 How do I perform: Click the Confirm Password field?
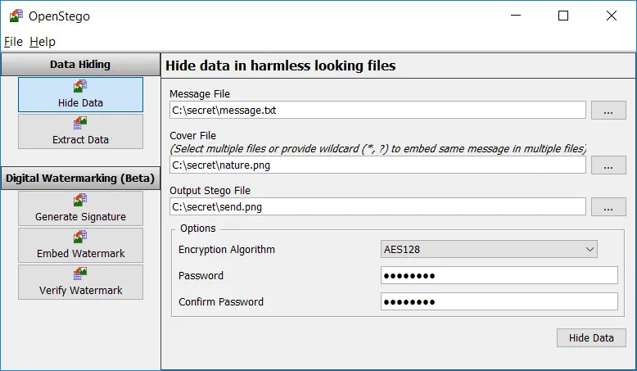[x=499, y=301]
